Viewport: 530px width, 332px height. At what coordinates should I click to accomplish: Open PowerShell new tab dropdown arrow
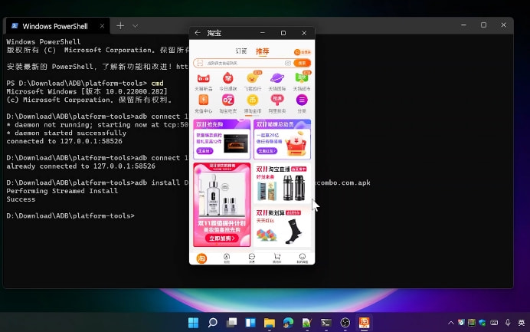136,26
